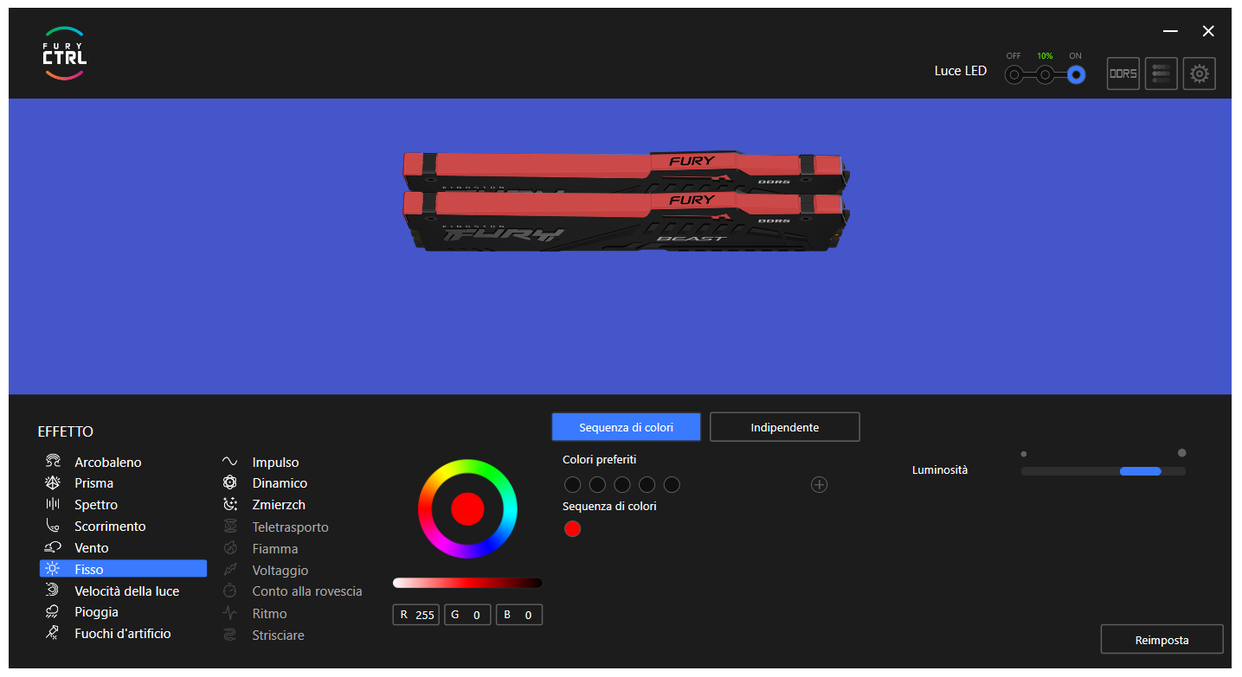Viewport: 1242px width, 677px height.
Task: Choose the Spettro effect icon
Action: pos(53,504)
